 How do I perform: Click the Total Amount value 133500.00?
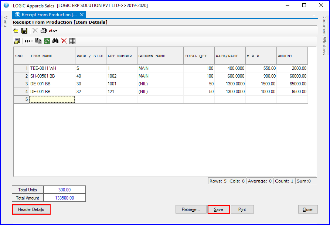click(65, 198)
